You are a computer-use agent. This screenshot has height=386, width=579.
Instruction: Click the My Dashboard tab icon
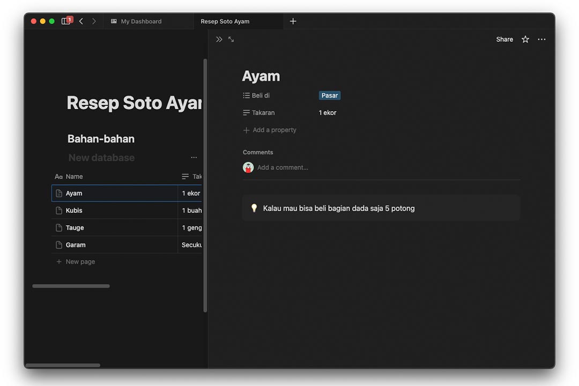pos(114,21)
